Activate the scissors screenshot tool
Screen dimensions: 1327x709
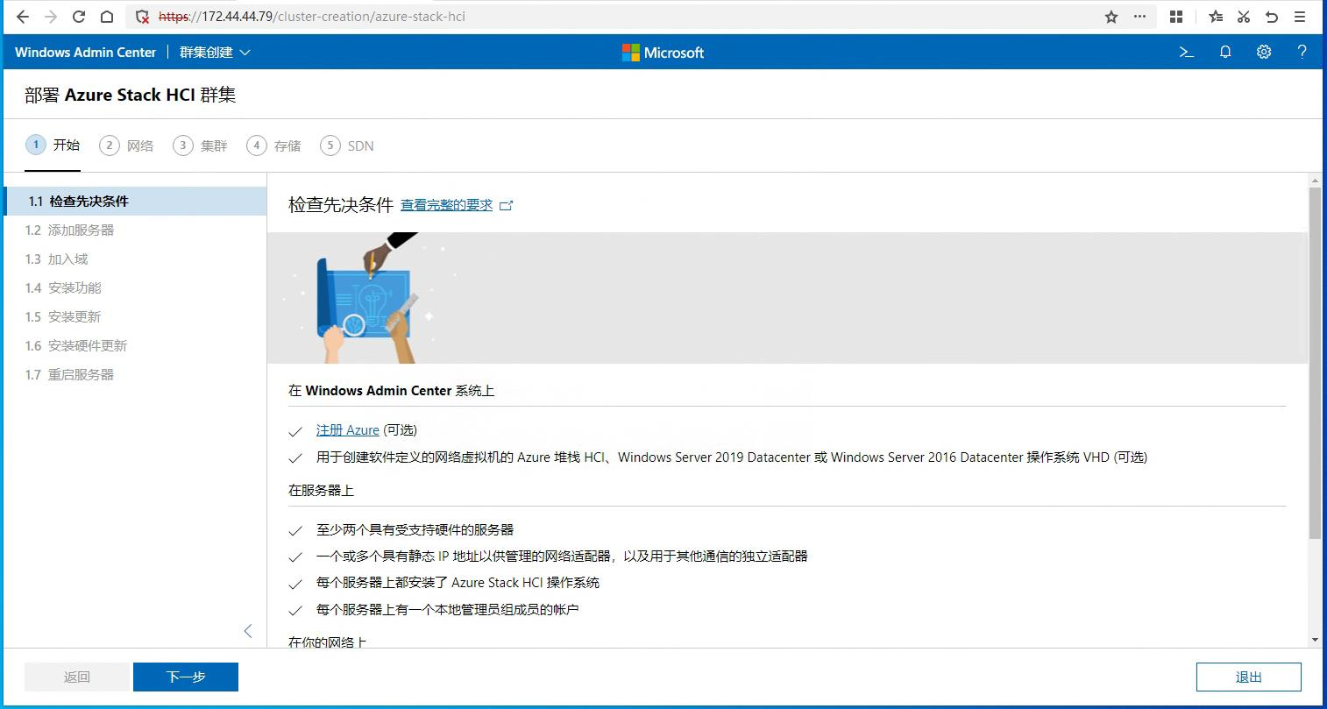coord(1244,17)
